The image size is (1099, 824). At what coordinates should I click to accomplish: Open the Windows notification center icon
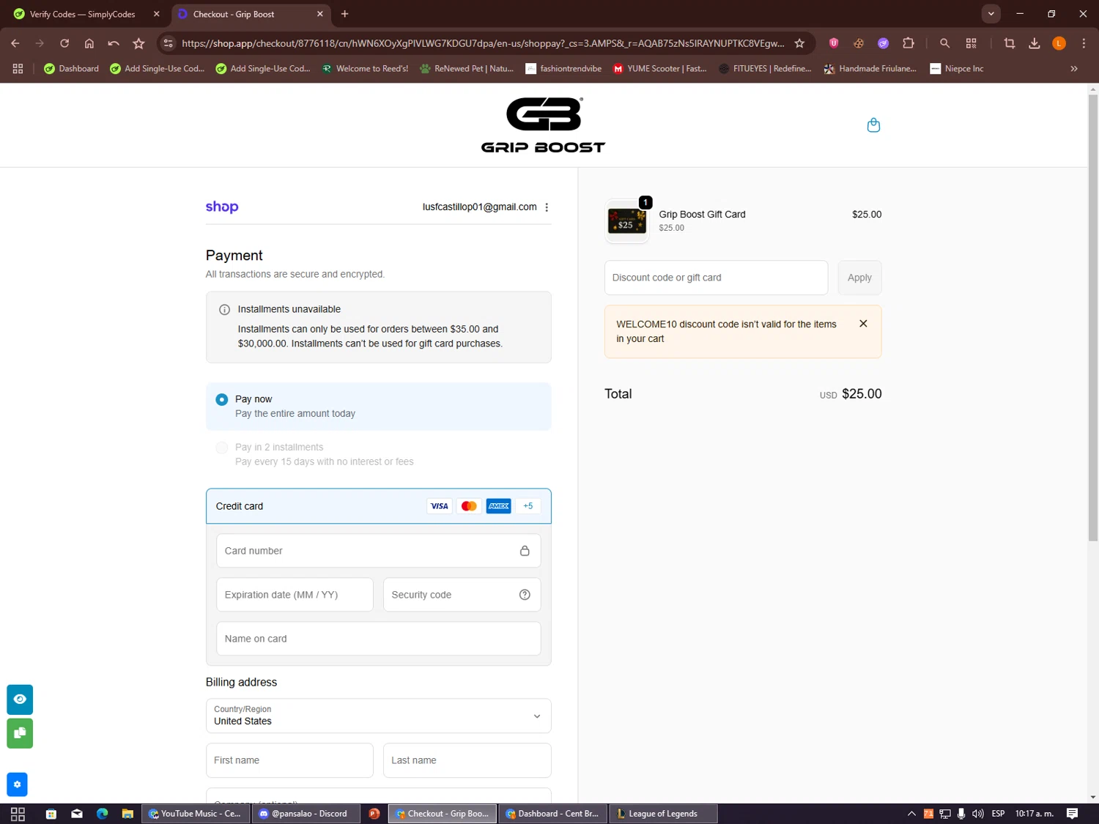coord(1072,814)
